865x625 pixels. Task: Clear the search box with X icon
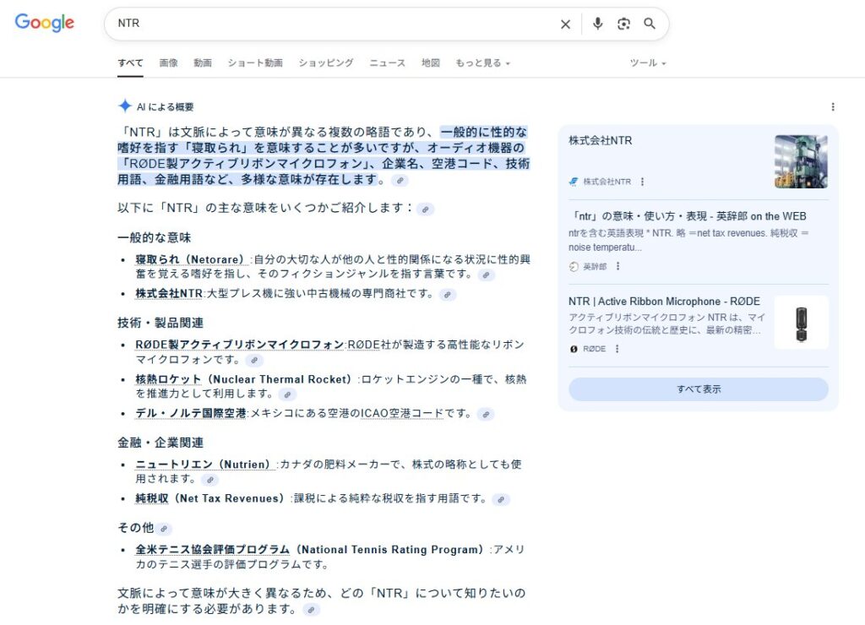pos(565,24)
